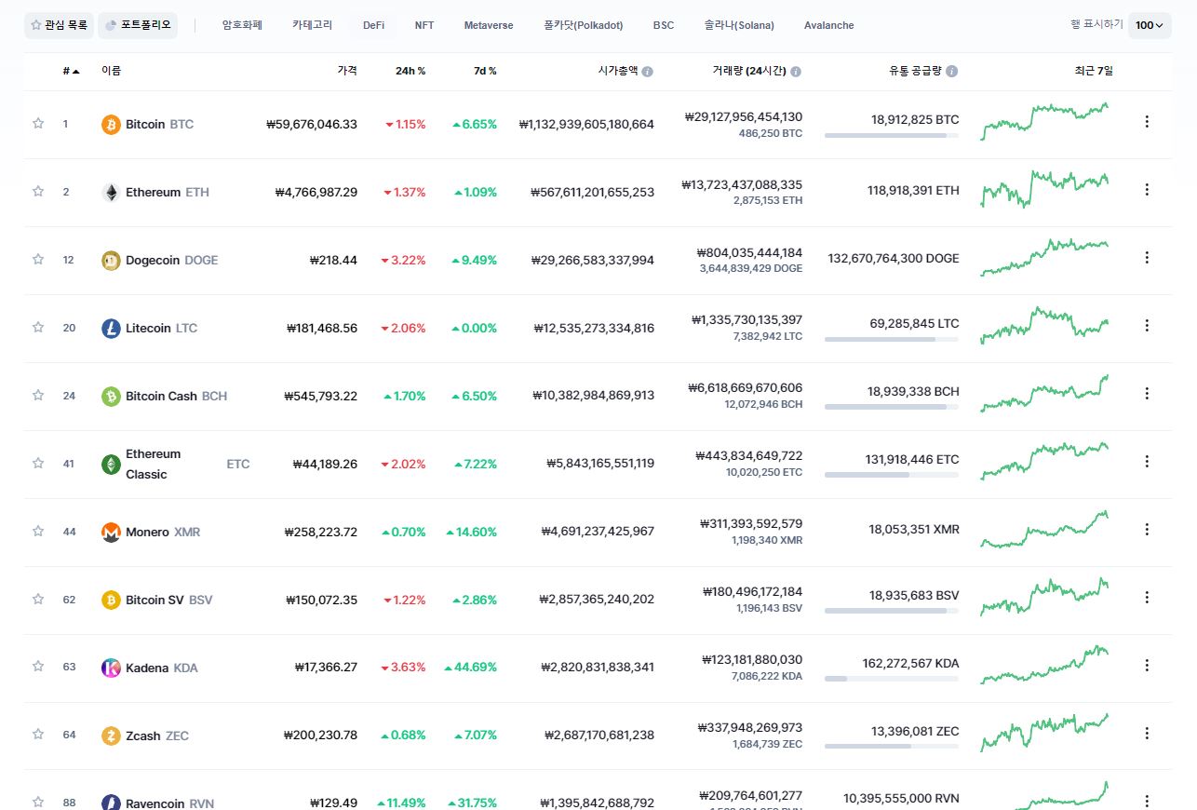The width and height of the screenshot is (1197, 810).
Task: Show info icon next to 거래량 (24시간)
Action: coord(796,71)
